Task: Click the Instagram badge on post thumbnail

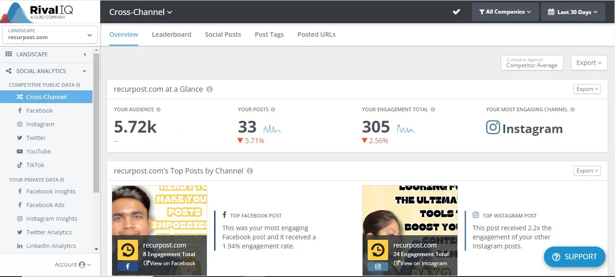Action: 378,267
